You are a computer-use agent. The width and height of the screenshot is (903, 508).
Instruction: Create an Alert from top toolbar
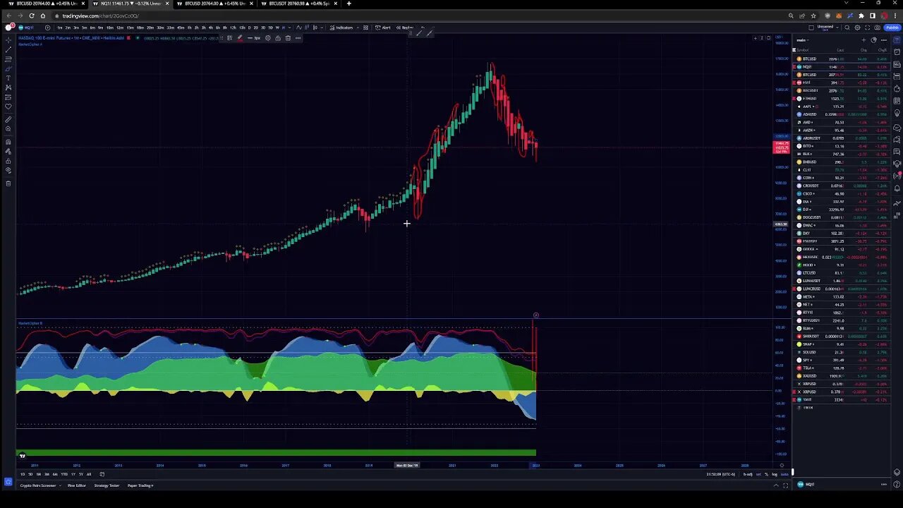(x=383, y=28)
